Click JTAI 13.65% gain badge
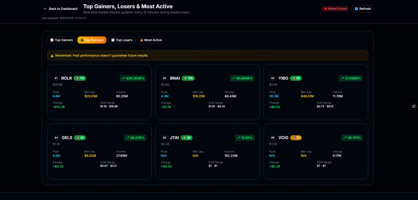 click(x=245, y=138)
